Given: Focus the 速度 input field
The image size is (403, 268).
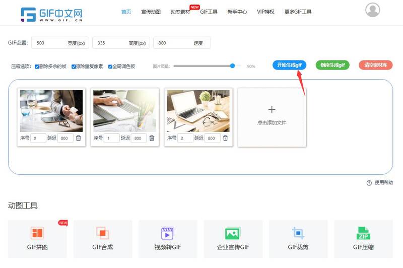Looking at the screenshot, I should [182, 43].
